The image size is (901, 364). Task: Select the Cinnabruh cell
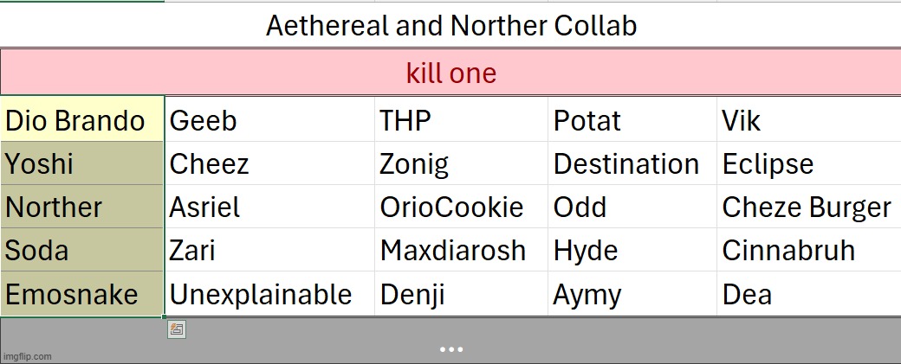809,250
